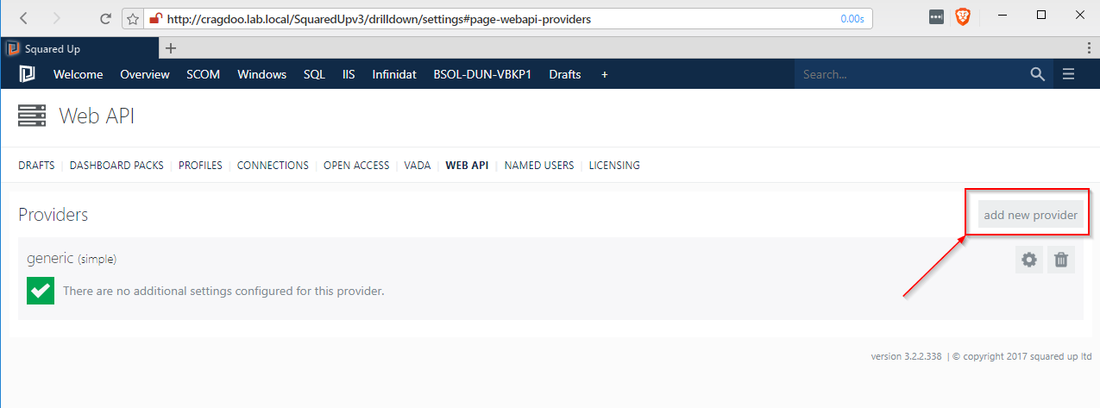1100x408 pixels.
Task: Click the Providers heading
Action: click(x=53, y=215)
